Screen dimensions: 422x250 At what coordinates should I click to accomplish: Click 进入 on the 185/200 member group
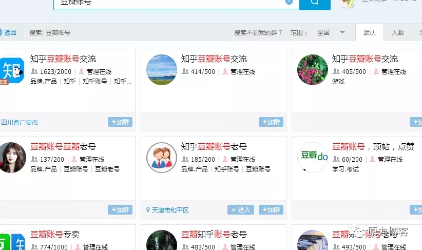(x=241, y=210)
